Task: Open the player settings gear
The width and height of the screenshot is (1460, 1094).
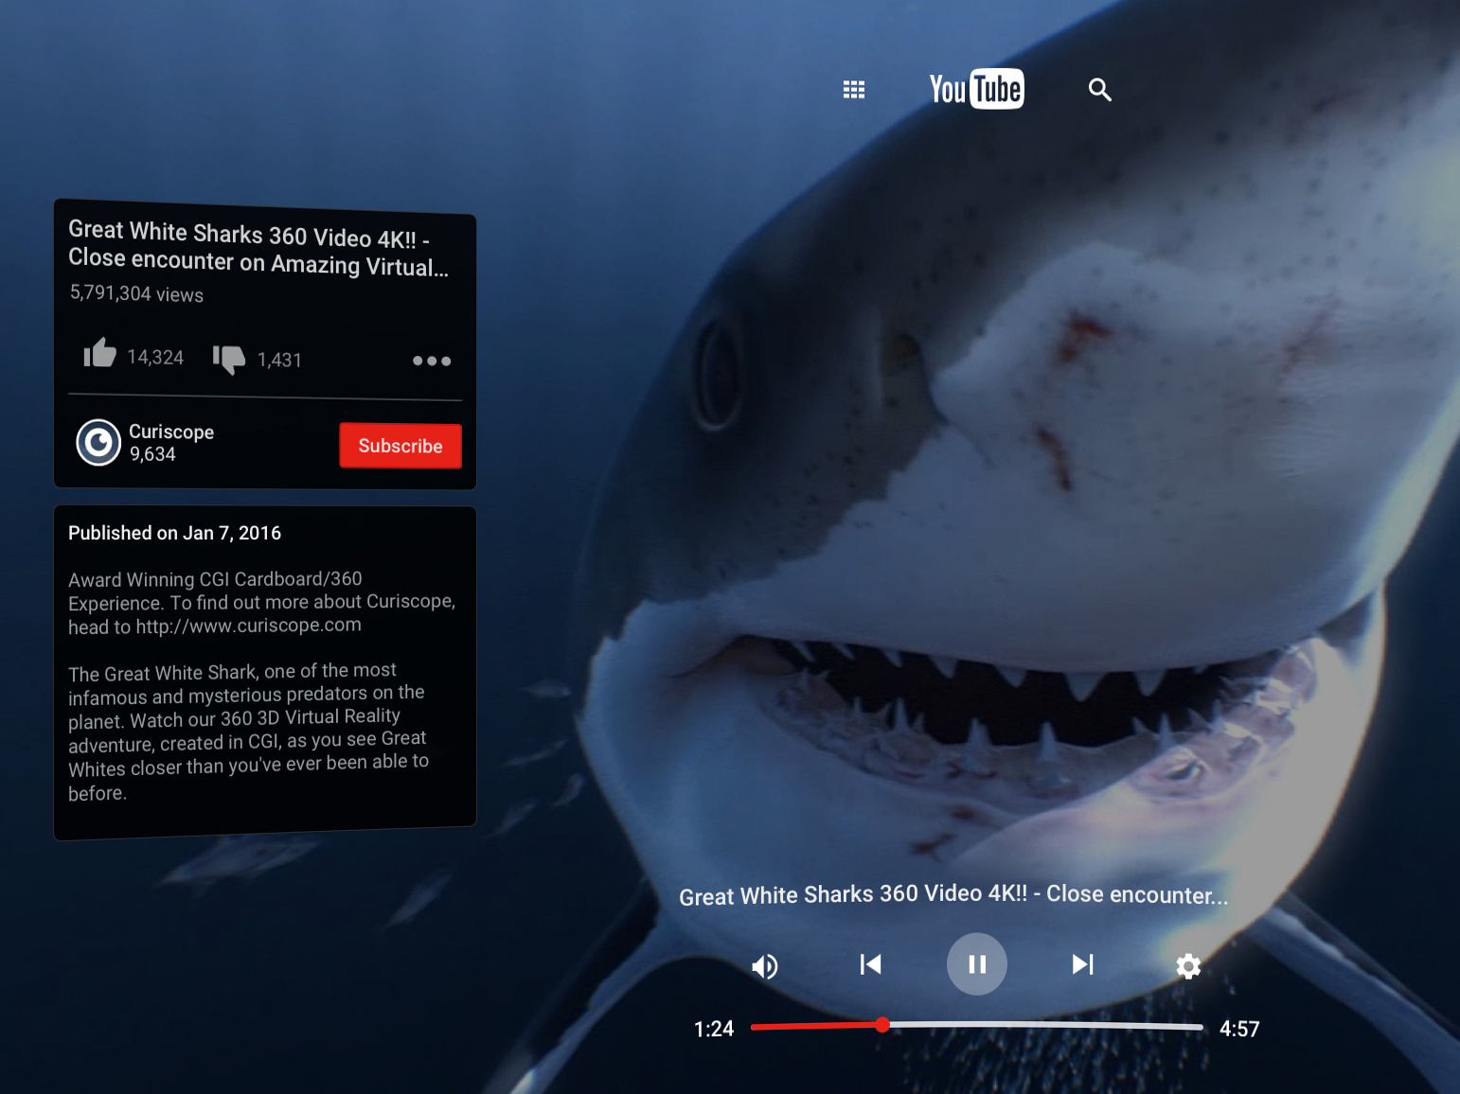Action: (1188, 966)
